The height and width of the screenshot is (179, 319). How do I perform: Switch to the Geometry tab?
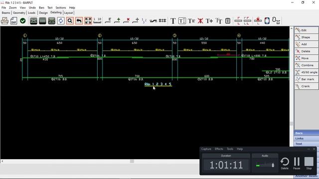coord(19,13)
